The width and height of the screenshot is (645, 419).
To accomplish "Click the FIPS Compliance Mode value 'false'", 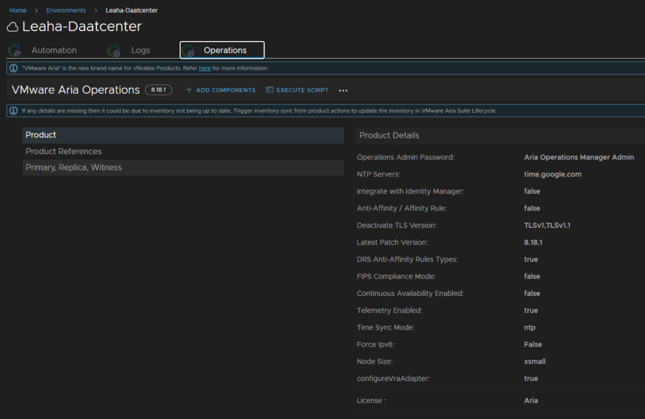I will [x=532, y=277].
